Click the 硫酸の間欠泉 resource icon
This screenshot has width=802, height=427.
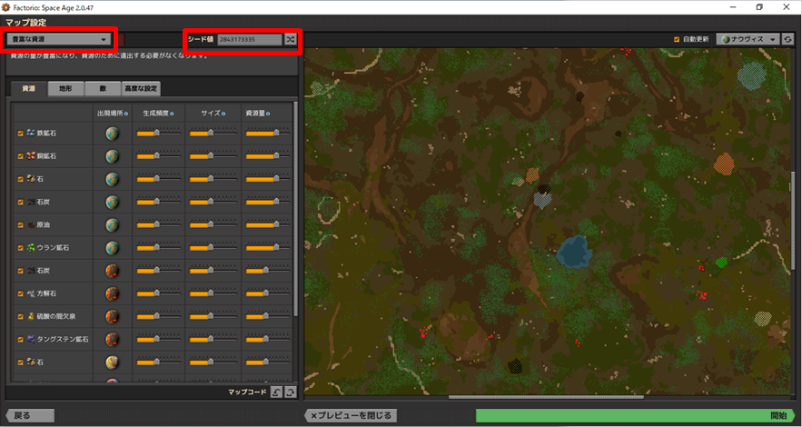click(31, 316)
